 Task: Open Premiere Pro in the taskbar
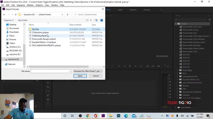point(103,116)
